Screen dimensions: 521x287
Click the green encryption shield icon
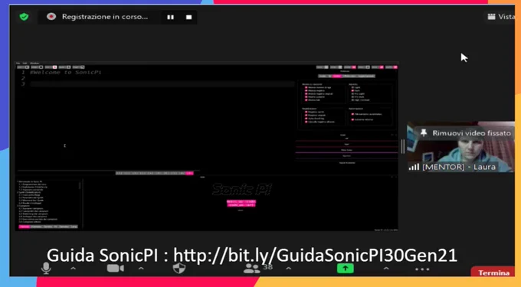click(x=24, y=17)
